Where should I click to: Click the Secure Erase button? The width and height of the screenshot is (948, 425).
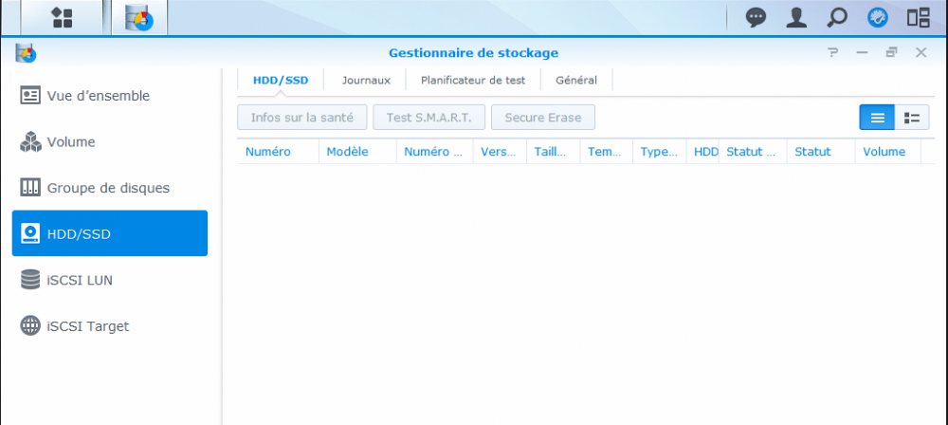point(543,118)
